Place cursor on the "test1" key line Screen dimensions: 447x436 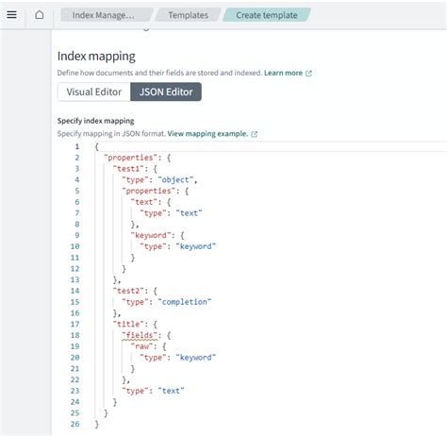(x=128, y=169)
